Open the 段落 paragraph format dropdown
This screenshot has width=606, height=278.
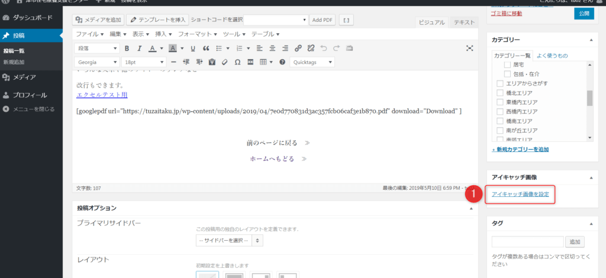[x=98, y=48]
